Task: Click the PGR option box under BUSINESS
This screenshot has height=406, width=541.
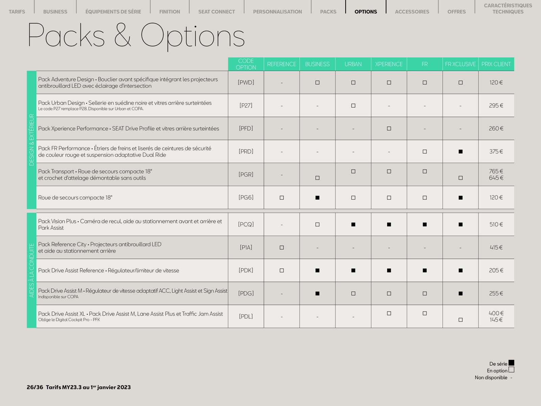Action: [317, 178]
